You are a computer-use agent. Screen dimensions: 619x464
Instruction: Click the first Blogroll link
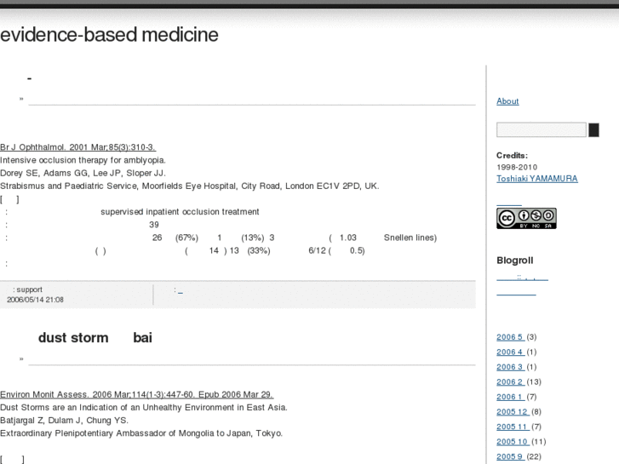click(x=522, y=278)
